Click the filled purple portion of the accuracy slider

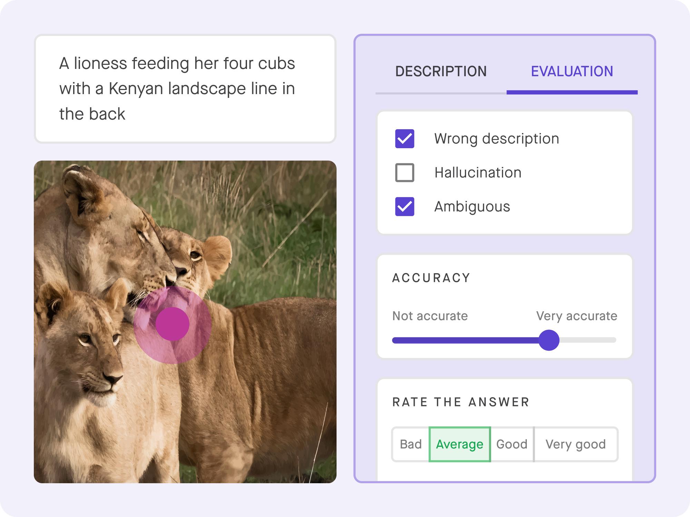pyautogui.click(x=466, y=340)
